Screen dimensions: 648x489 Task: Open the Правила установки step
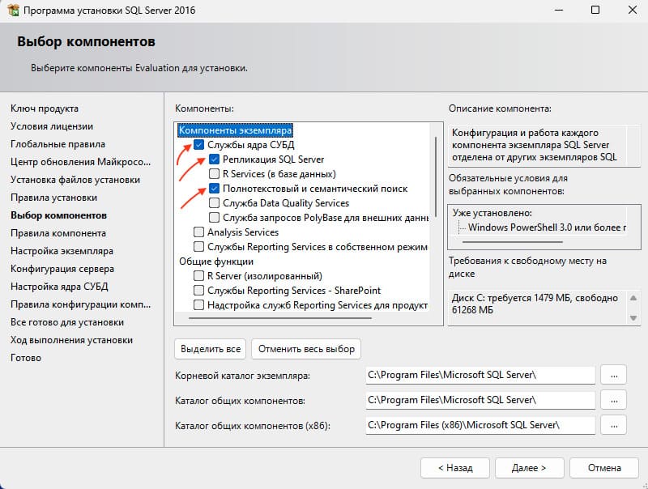click(53, 198)
